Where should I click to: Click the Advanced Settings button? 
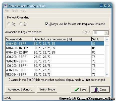pyautogui.click(x=20, y=89)
